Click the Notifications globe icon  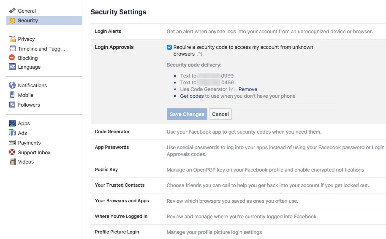(x=12, y=86)
